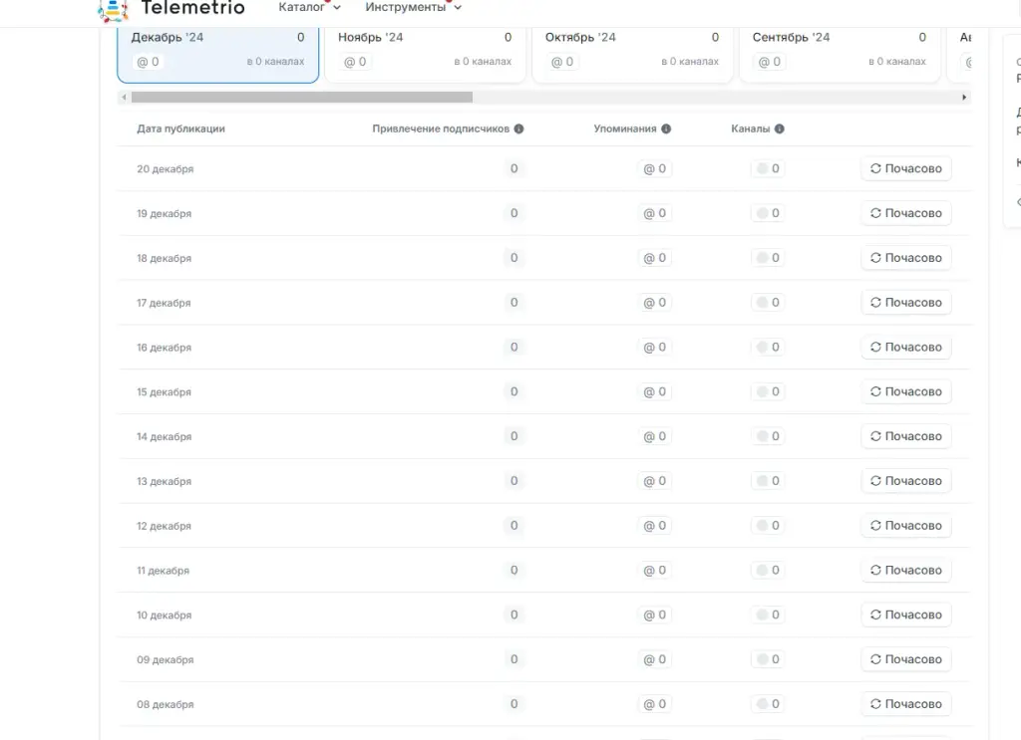Select the Октябрь '24 month card
The image size is (1021, 740).
631,53
